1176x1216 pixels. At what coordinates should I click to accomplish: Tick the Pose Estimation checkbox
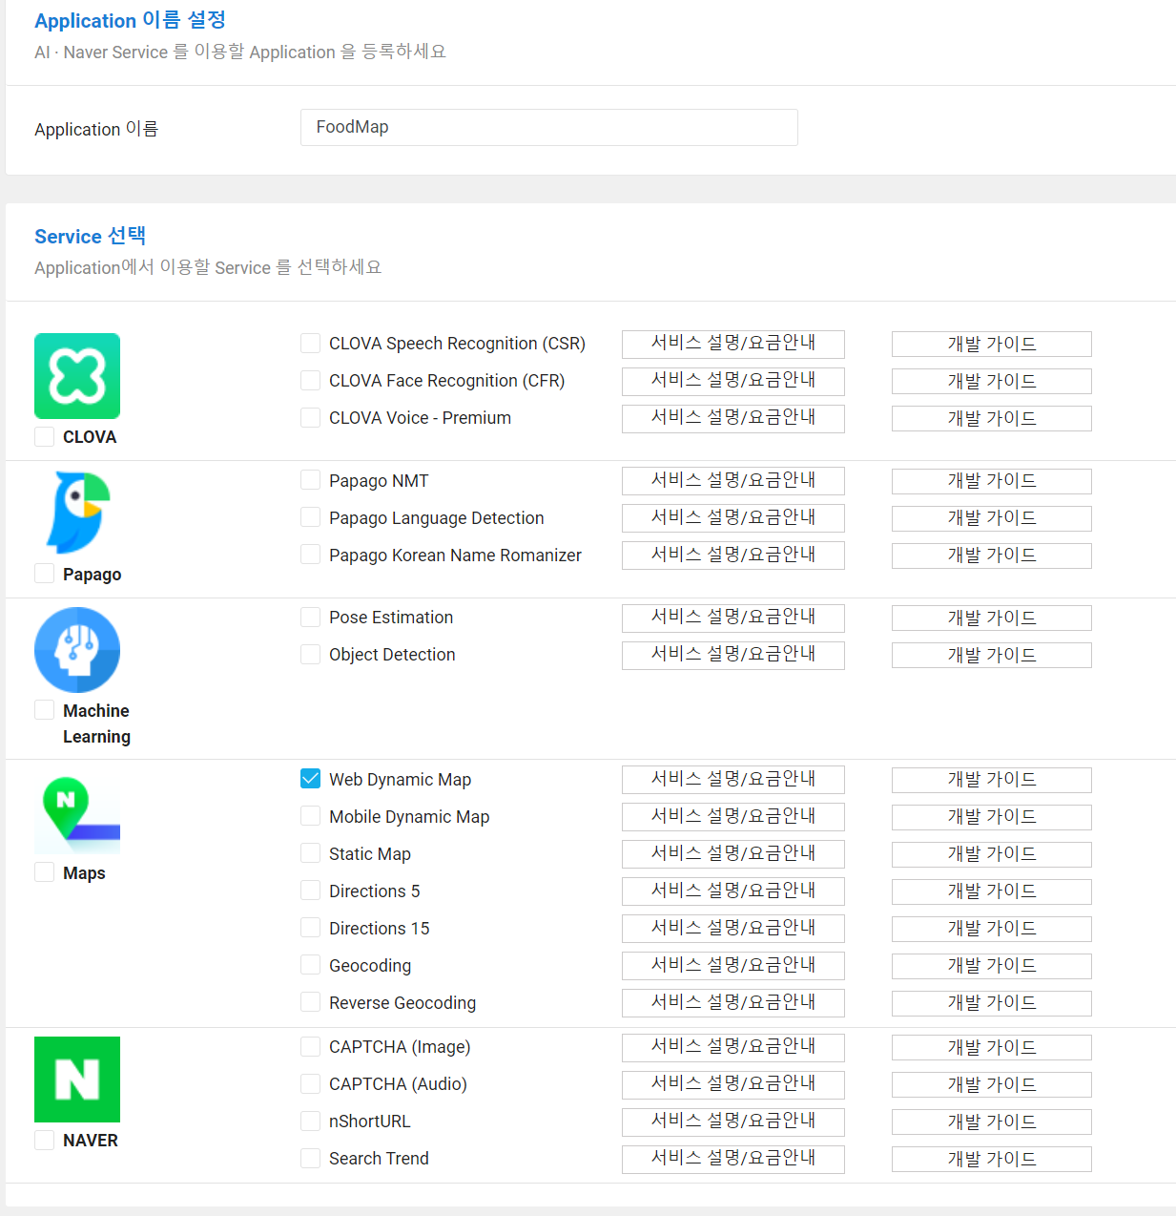point(310,617)
